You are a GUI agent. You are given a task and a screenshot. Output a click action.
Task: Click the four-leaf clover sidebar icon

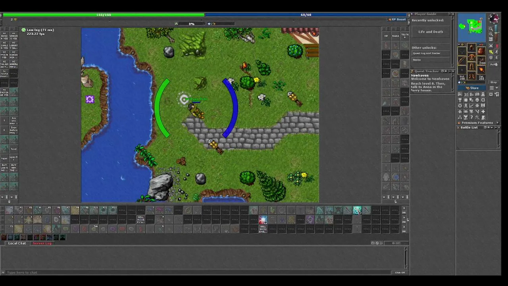tap(466, 100)
